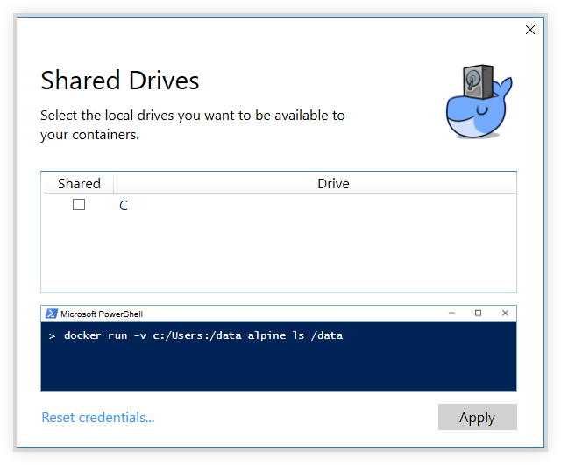The height and width of the screenshot is (465, 561).
Task: Click the Shared Drives heading
Action: pyautogui.click(x=120, y=81)
